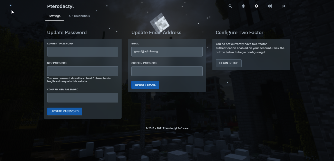Screen dimensions: 334x161
Task: Click Begin Setup for two-factor authentication
Action: 229,63
